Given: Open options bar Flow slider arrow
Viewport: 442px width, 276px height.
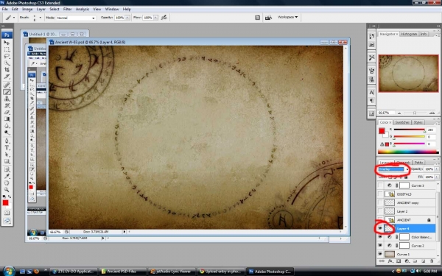Looking at the screenshot, I should pyautogui.click(x=155, y=18).
